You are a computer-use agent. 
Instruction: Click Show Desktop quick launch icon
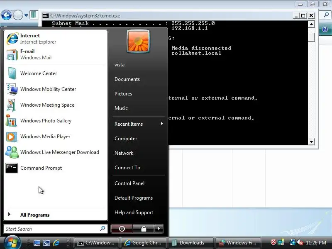[x=37, y=243]
